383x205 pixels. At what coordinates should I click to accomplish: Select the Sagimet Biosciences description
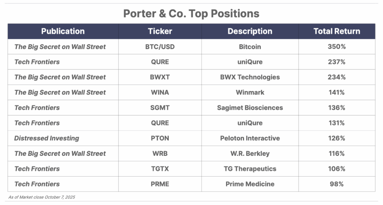250,108
